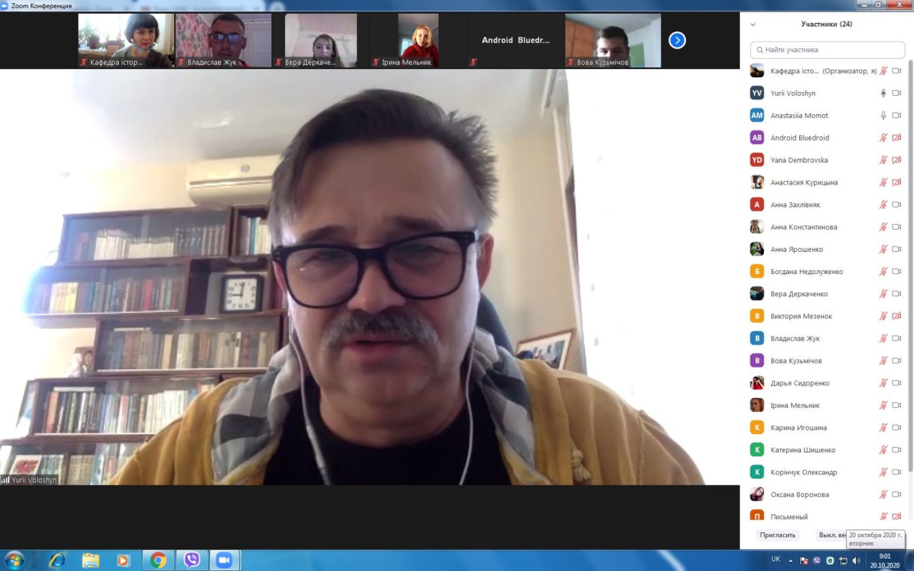Click Anastasiia Momot's camera icon
914x571 pixels.
[896, 116]
